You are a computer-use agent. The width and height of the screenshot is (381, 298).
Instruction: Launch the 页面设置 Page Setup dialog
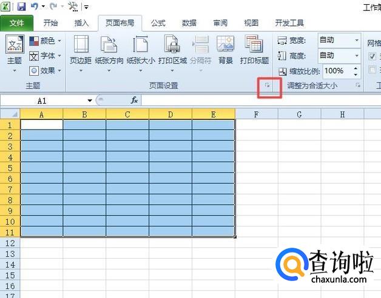click(x=268, y=85)
